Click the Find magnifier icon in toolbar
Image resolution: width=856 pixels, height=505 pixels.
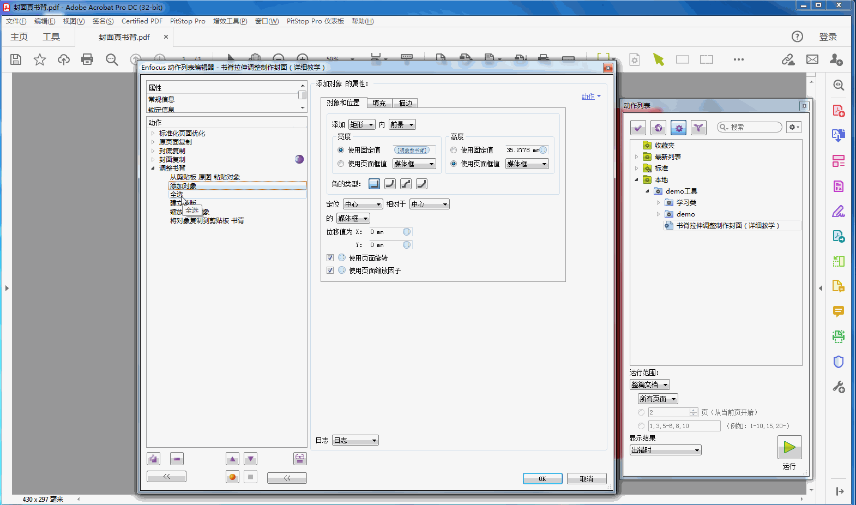click(x=112, y=59)
